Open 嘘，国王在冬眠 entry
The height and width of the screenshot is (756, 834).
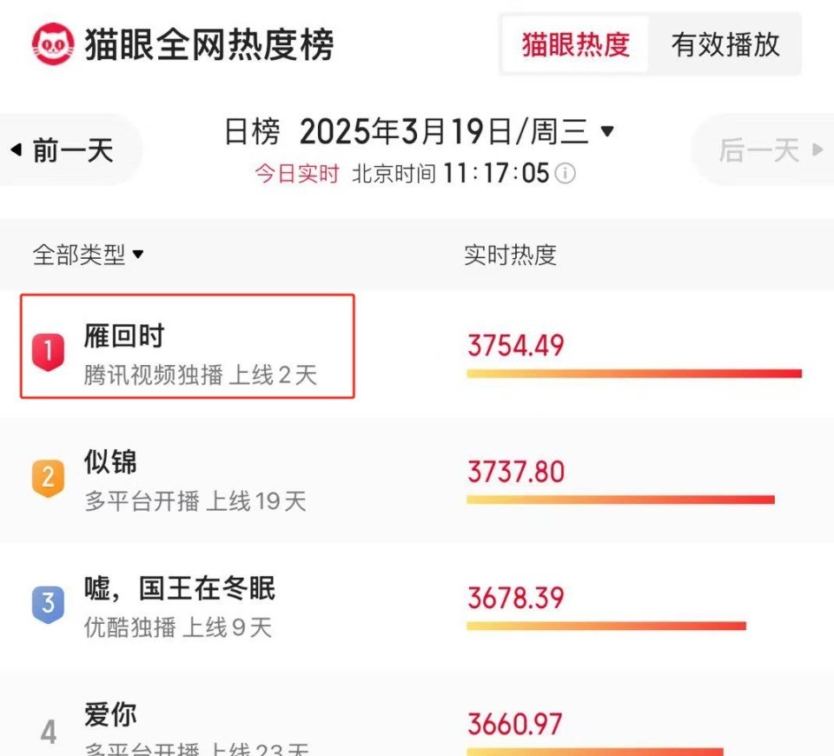pyautogui.click(x=417, y=607)
